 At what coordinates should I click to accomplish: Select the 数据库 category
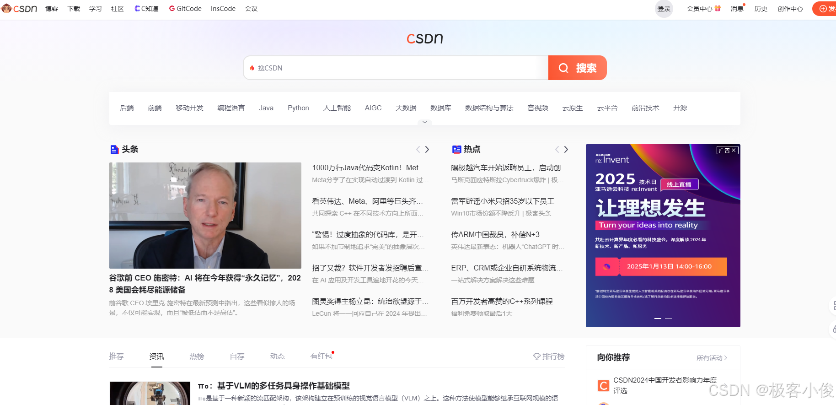441,108
